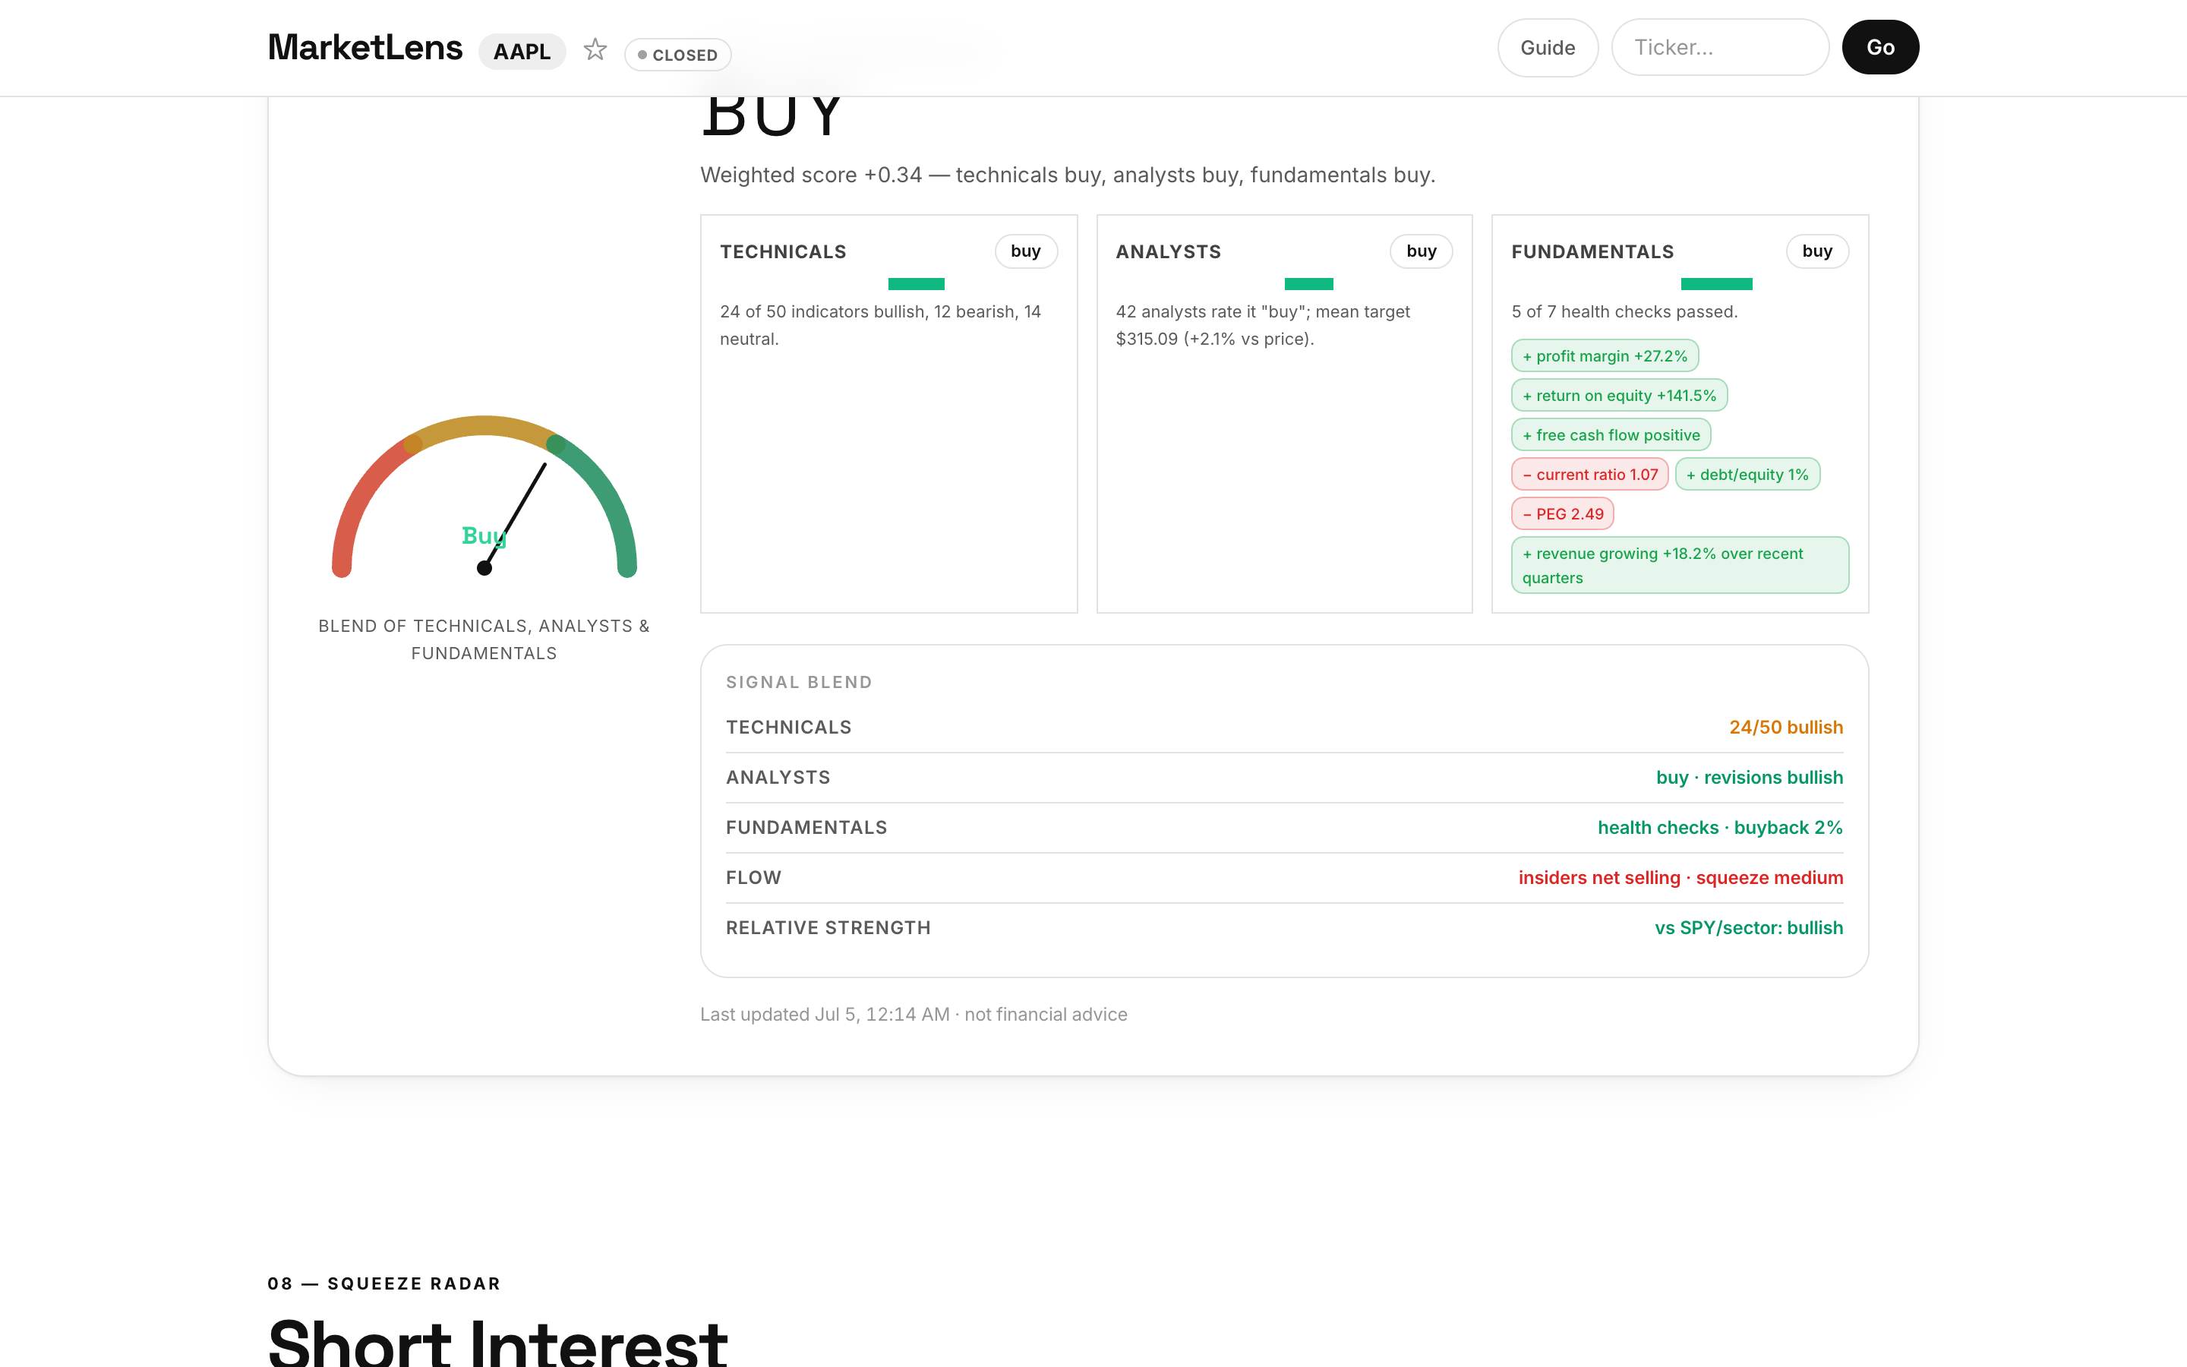
Task: Click the '08 — SQUEEZE RADAR' section label
Action: [384, 1283]
